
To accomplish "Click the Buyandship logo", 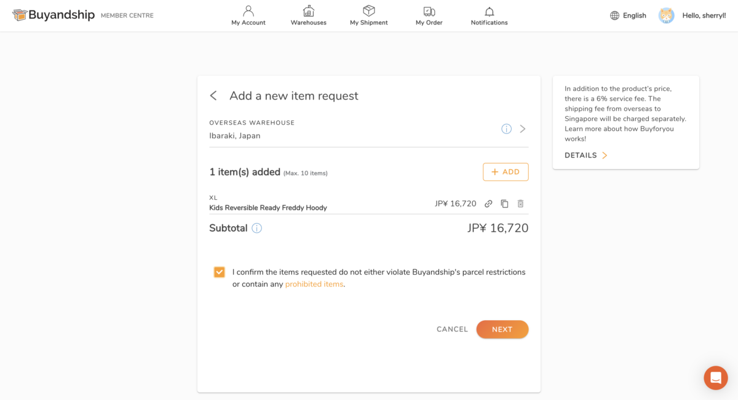I will 54,15.
